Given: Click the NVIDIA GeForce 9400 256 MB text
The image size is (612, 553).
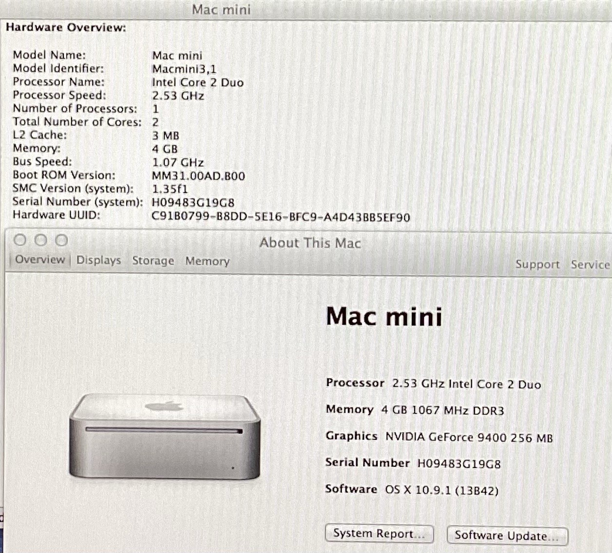Looking at the screenshot, I should coord(469,437).
